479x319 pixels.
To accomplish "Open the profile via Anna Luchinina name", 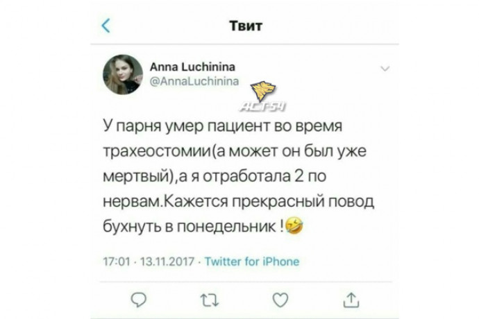I will click(x=192, y=67).
